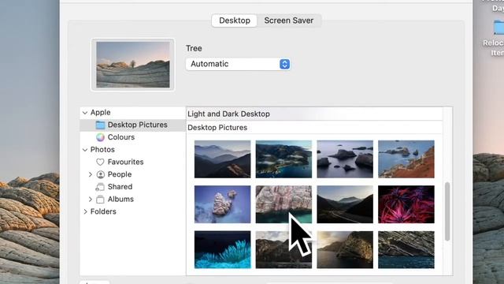
Task: Select the Colours label in sidebar
Action: tap(120, 137)
